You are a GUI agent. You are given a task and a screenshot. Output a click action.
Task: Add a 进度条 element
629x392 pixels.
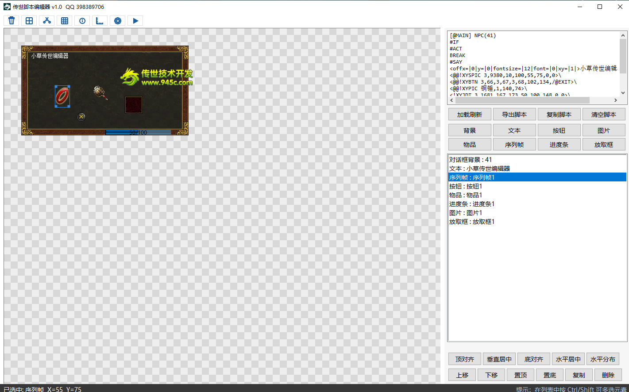pyautogui.click(x=559, y=145)
